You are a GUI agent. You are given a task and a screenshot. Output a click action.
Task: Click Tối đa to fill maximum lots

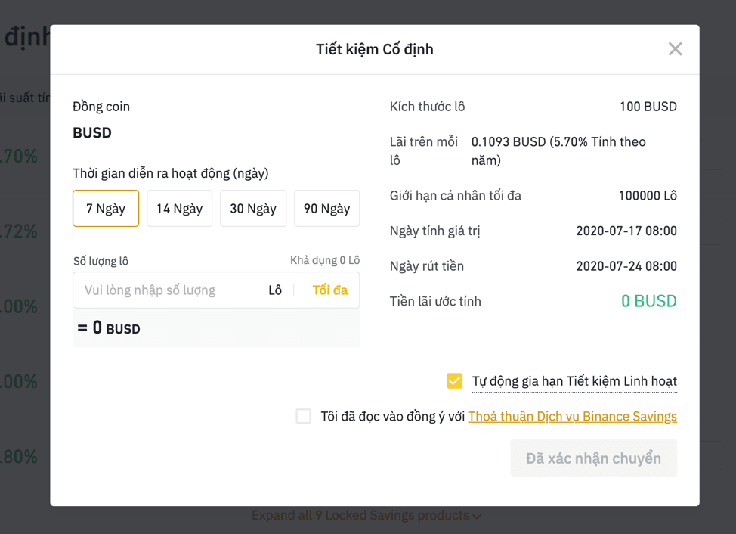point(330,290)
